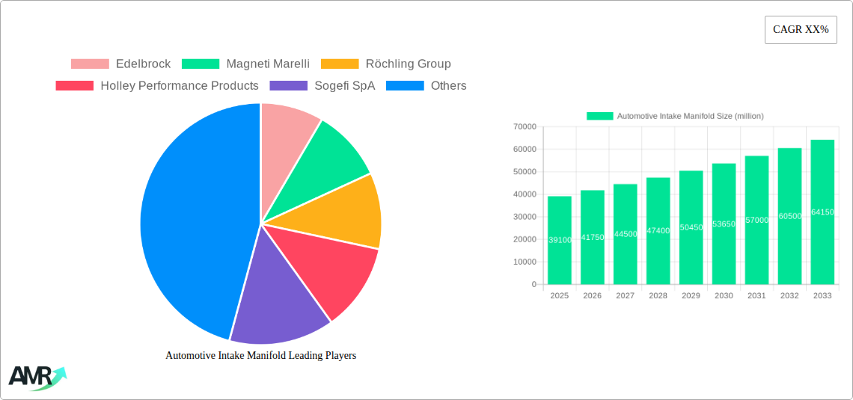The image size is (853, 400).
Task: Click the 2033 bar showing 64150
Action: point(822,212)
